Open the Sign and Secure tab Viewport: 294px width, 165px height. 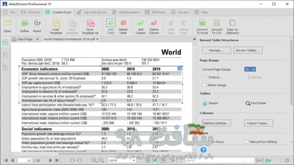coord(92,12)
